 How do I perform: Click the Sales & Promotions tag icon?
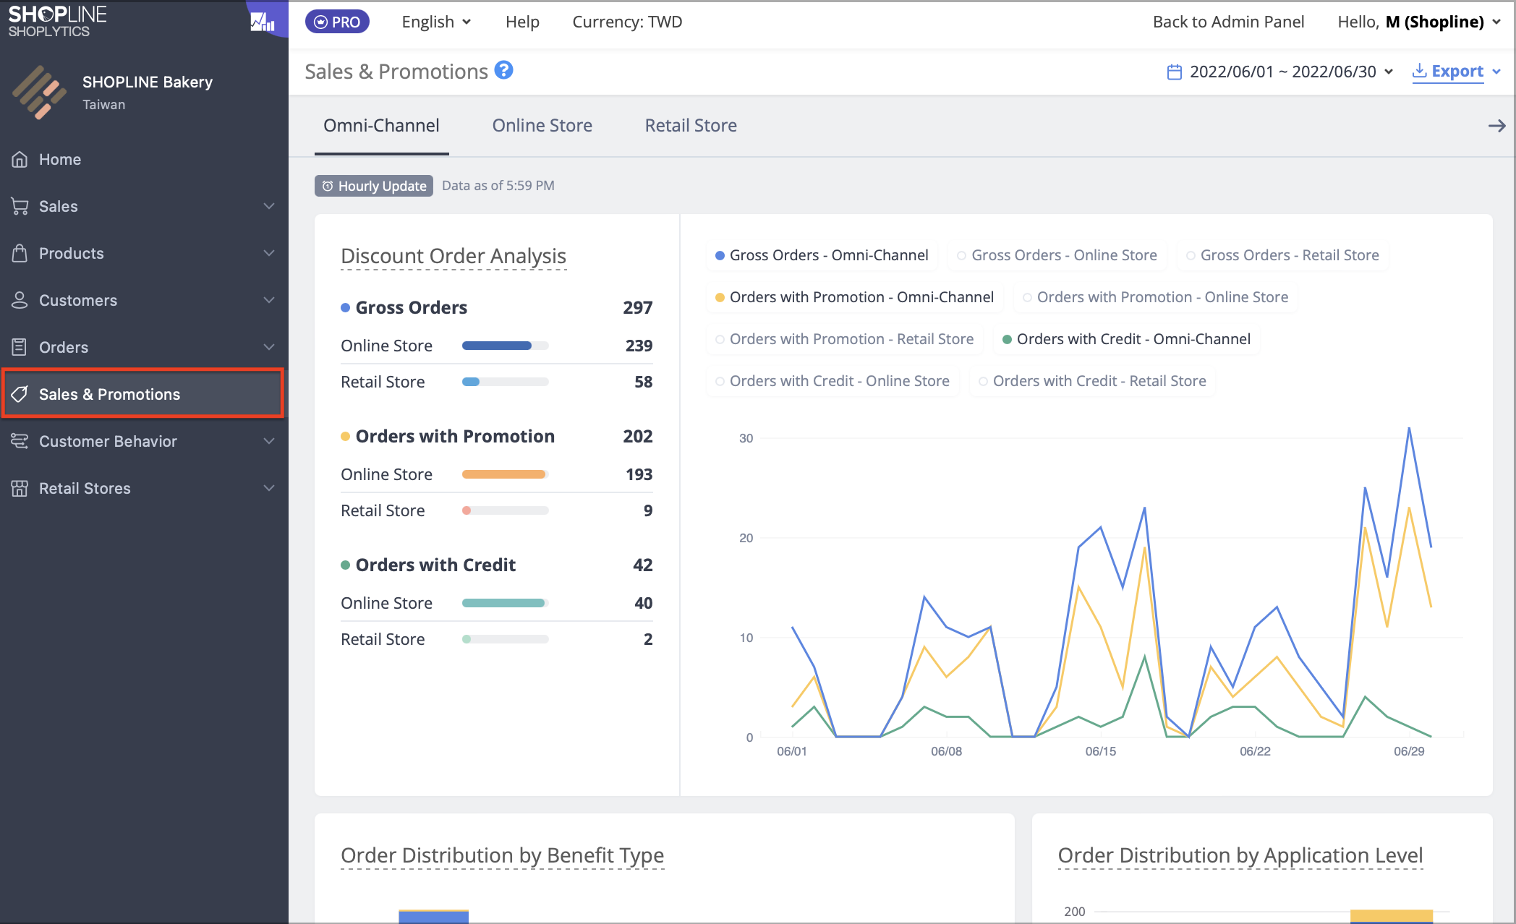click(x=20, y=394)
